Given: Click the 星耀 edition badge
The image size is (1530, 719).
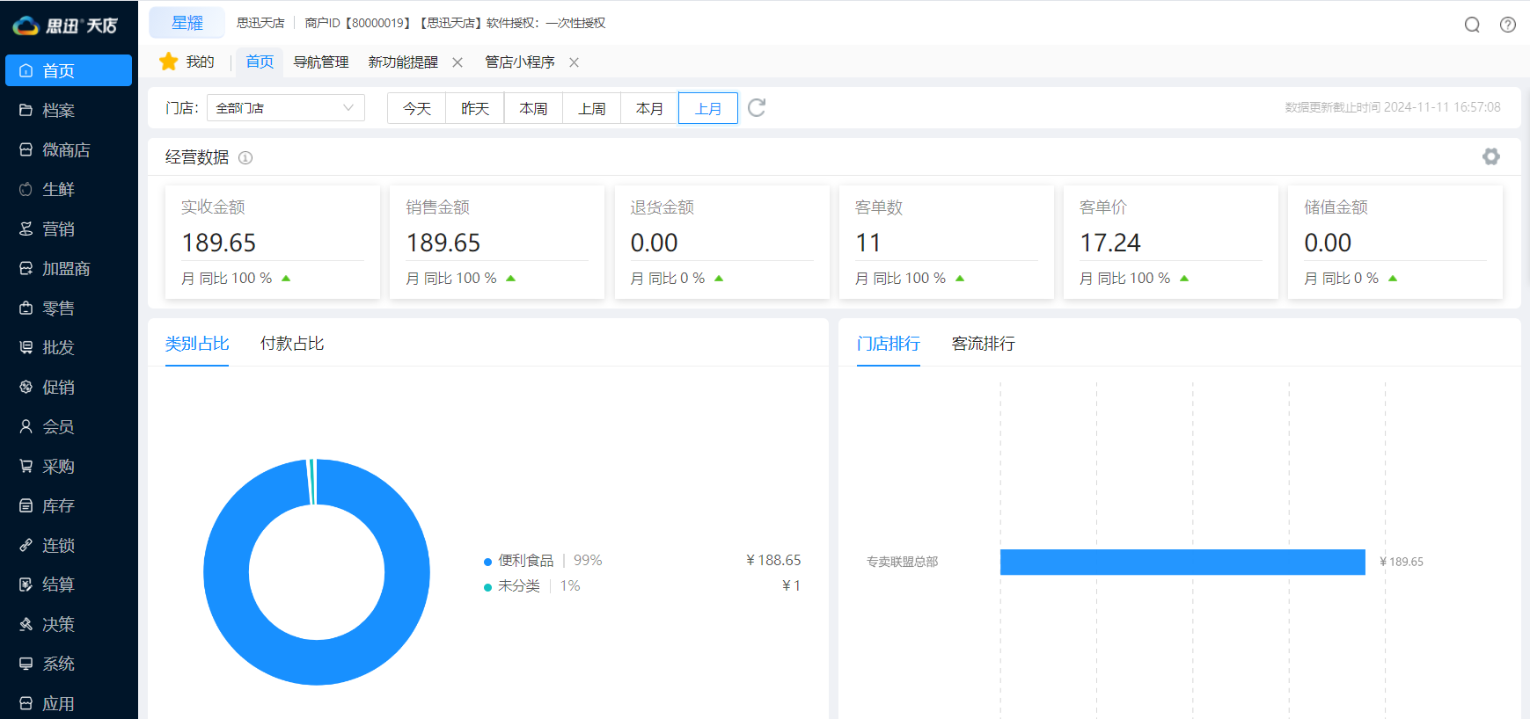Looking at the screenshot, I should [x=187, y=23].
